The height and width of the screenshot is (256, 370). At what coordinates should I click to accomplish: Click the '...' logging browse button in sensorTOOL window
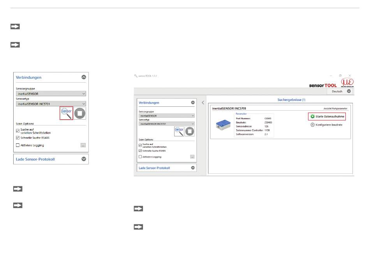pos(192,157)
